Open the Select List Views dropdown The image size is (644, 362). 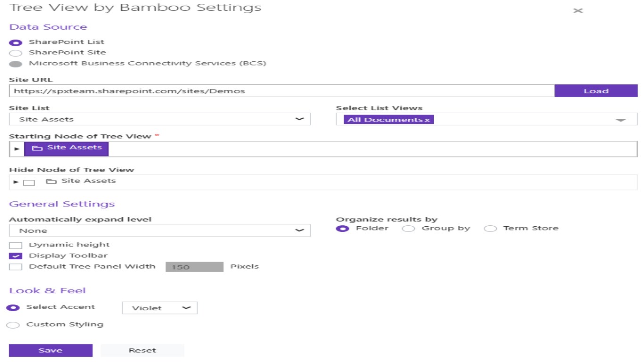[x=620, y=120]
